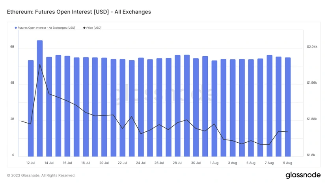
Task: Click the chart title text
Action: (79, 12)
